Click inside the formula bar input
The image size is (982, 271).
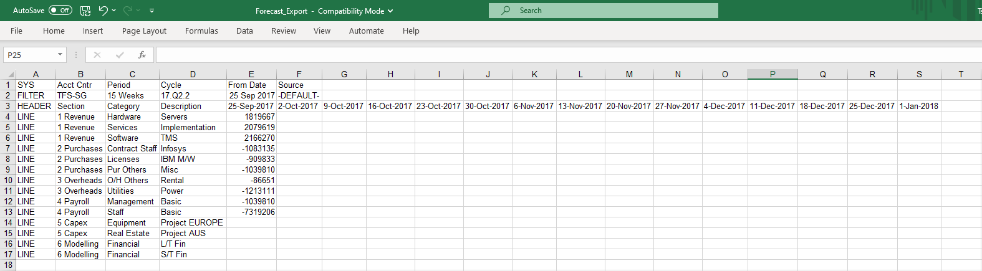pyautogui.click(x=561, y=55)
